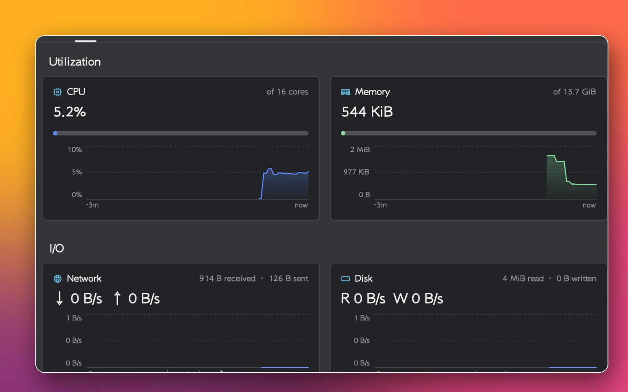Click the CPU card title
The width and height of the screenshot is (628, 392).
76,92
